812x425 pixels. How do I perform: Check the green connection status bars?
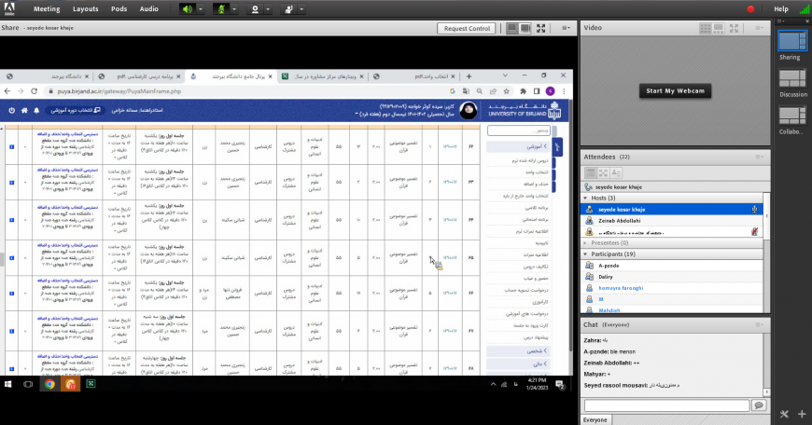tap(804, 8)
